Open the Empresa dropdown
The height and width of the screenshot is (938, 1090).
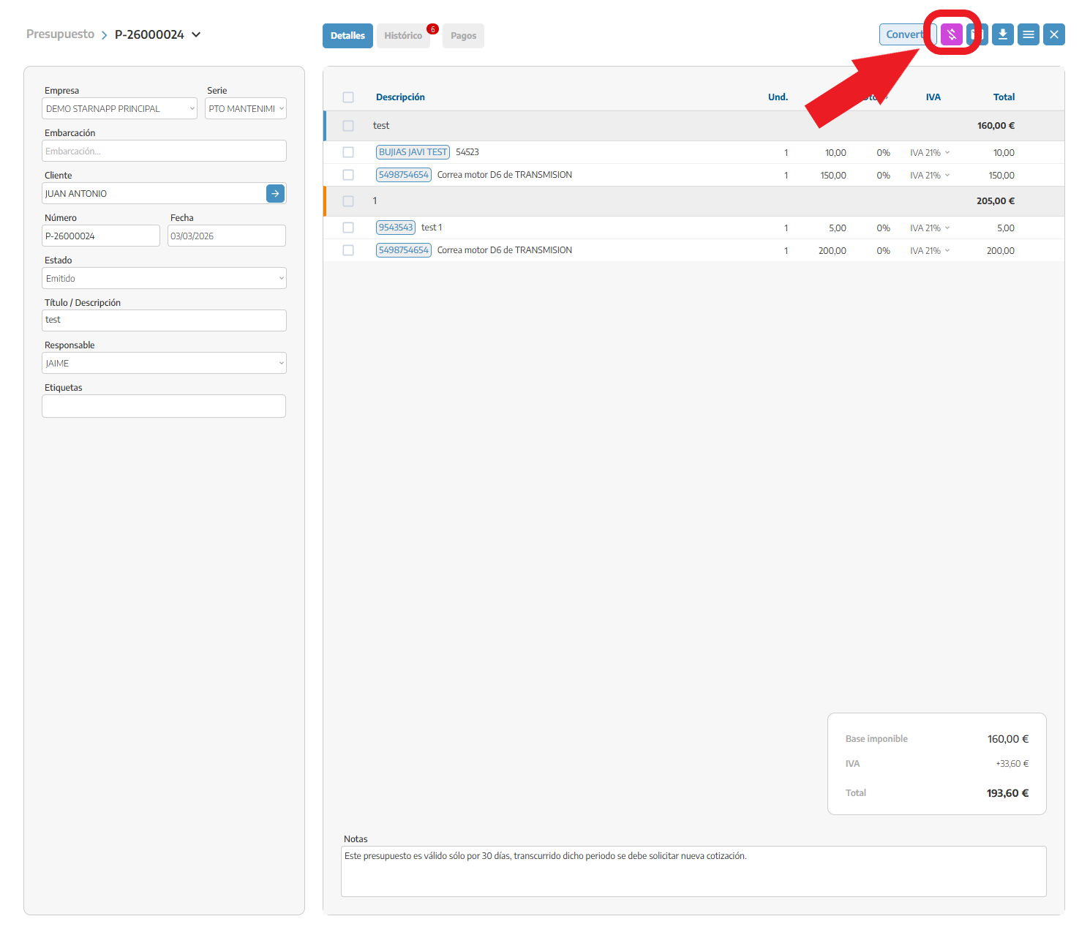click(120, 108)
